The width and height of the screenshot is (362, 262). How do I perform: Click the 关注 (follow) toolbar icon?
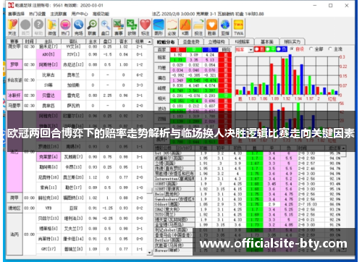(12, 28)
